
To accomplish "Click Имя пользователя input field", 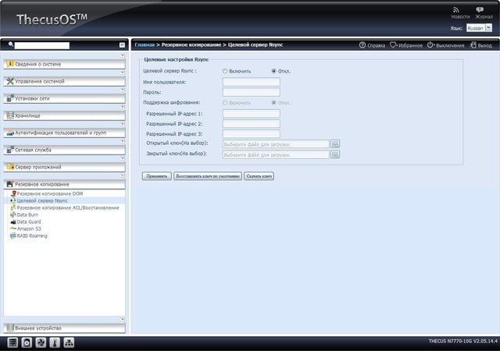I will [x=252, y=82].
